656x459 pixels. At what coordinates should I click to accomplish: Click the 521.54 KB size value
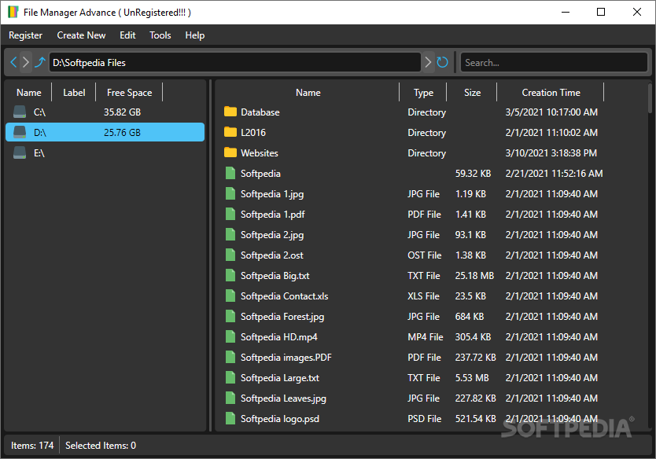475,418
